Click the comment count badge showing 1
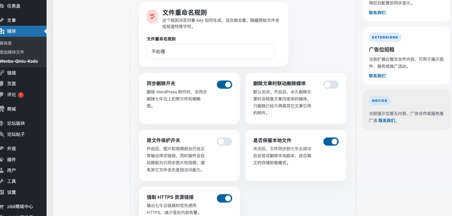 [21, 95]
